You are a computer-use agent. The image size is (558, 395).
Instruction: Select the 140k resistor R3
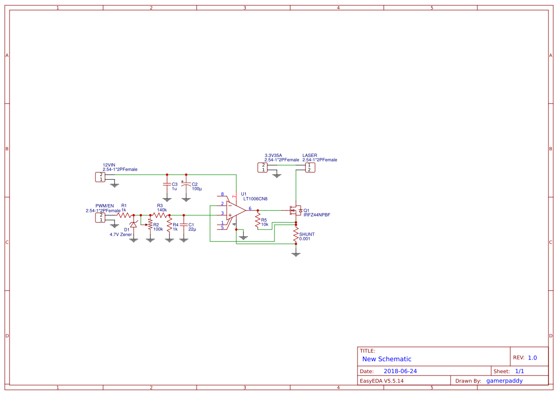pyautogui.click(x=160, y=215)
